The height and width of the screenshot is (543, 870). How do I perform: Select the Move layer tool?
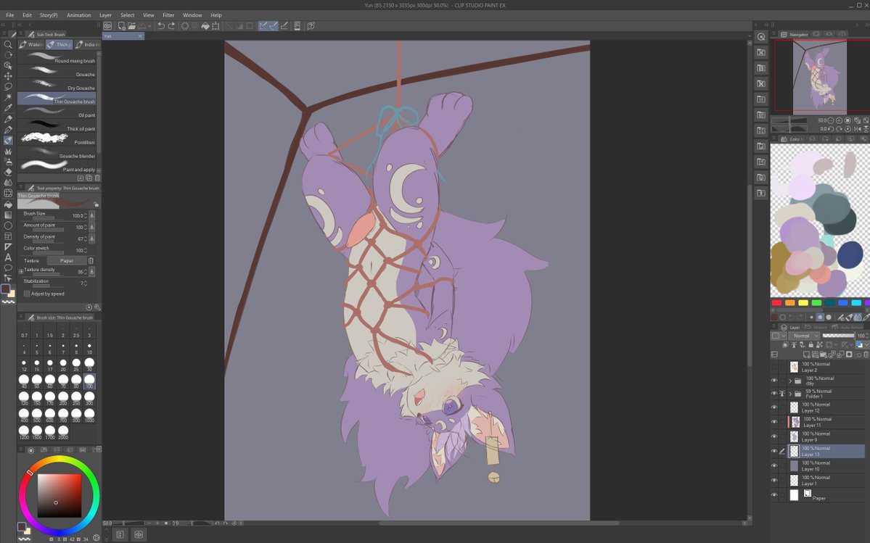pos(8,76)
